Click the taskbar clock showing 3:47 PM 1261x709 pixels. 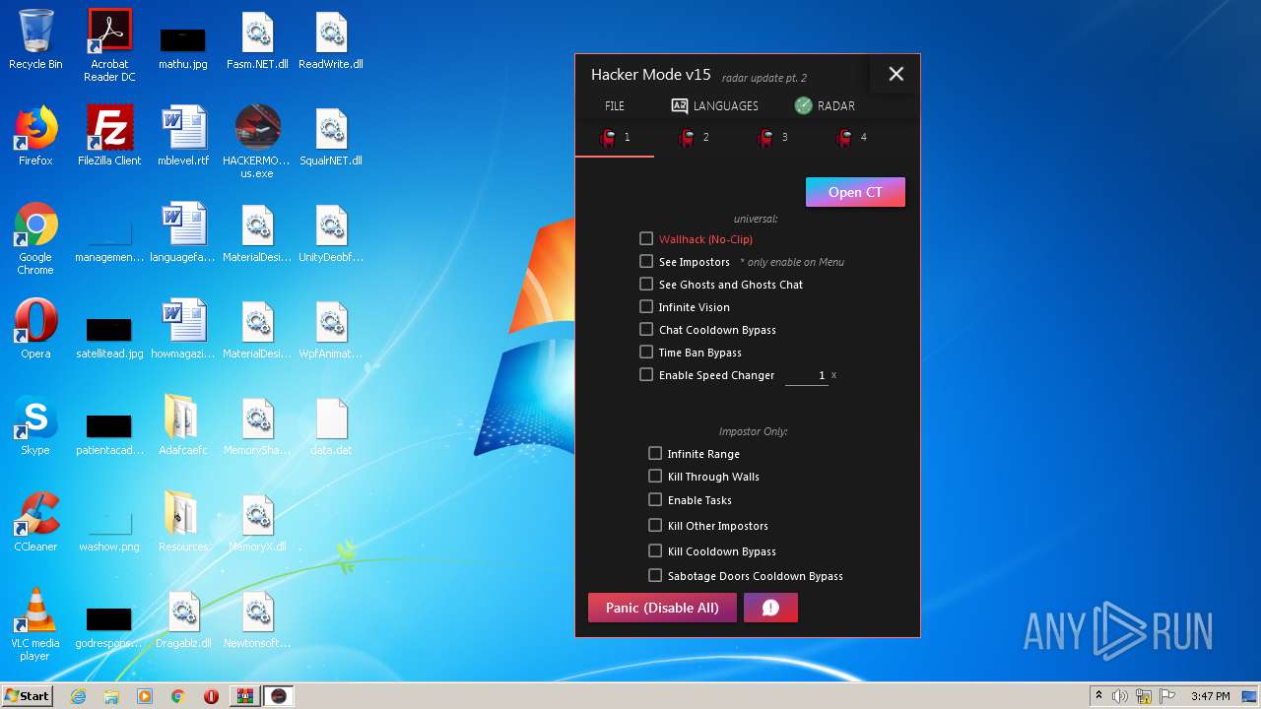click(x=1210, y=696)
